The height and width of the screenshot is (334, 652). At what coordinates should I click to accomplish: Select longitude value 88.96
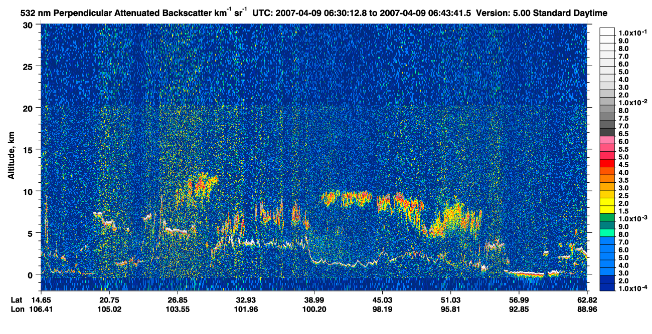point(587,308)
